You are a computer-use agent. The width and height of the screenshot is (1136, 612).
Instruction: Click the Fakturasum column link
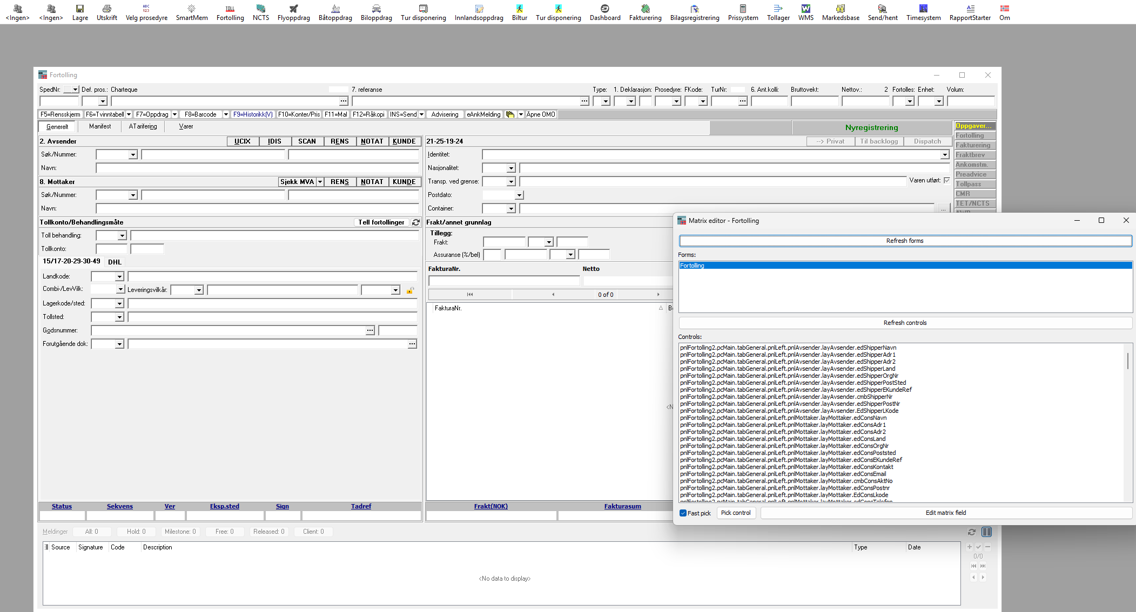click(x=622, y=506)
